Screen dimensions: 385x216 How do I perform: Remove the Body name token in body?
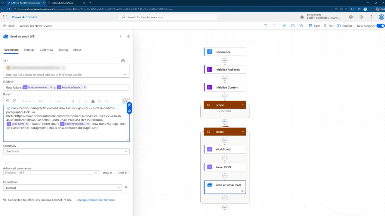[x=27, y=124]
